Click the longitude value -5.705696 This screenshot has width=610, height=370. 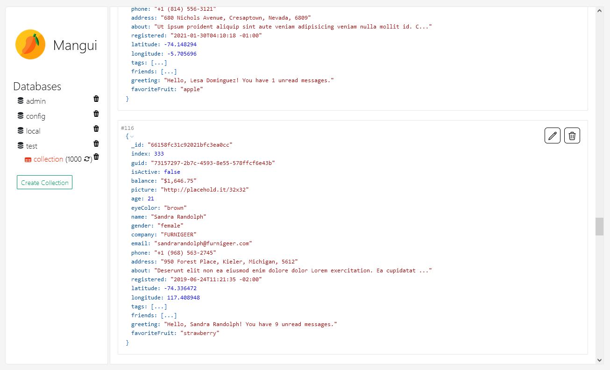(182, 53)
